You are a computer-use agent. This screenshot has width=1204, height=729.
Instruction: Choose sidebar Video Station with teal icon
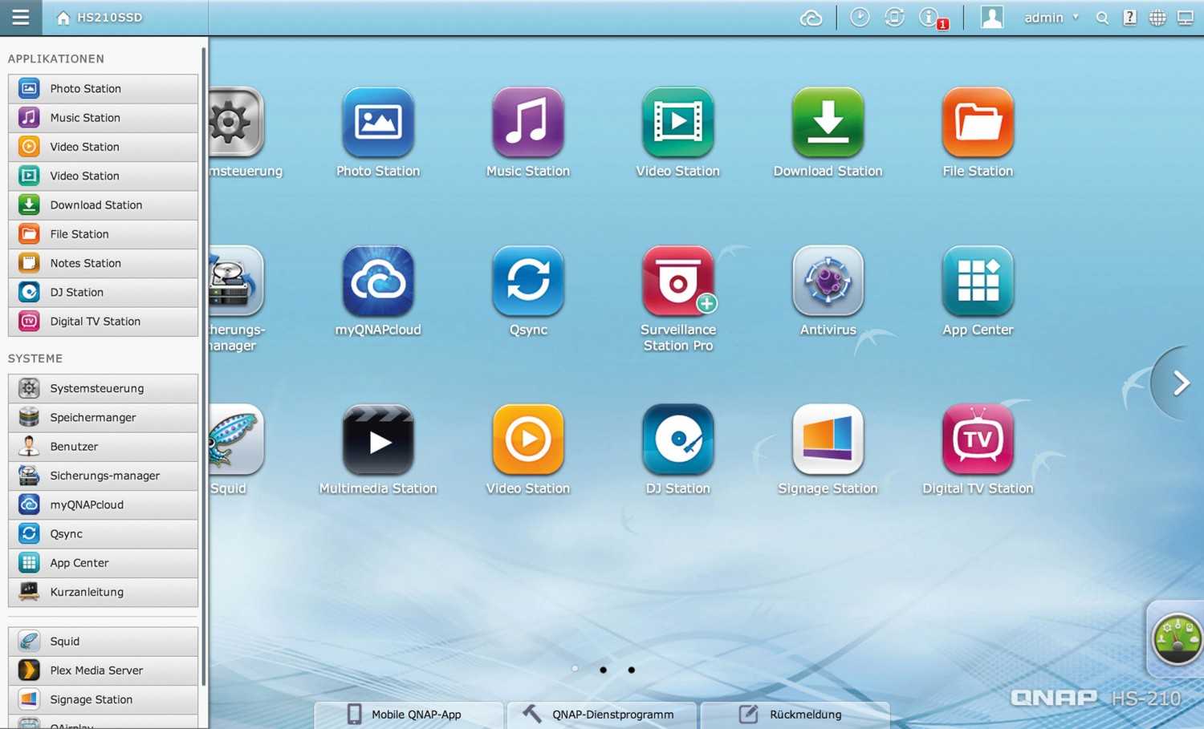pos(103,176)
